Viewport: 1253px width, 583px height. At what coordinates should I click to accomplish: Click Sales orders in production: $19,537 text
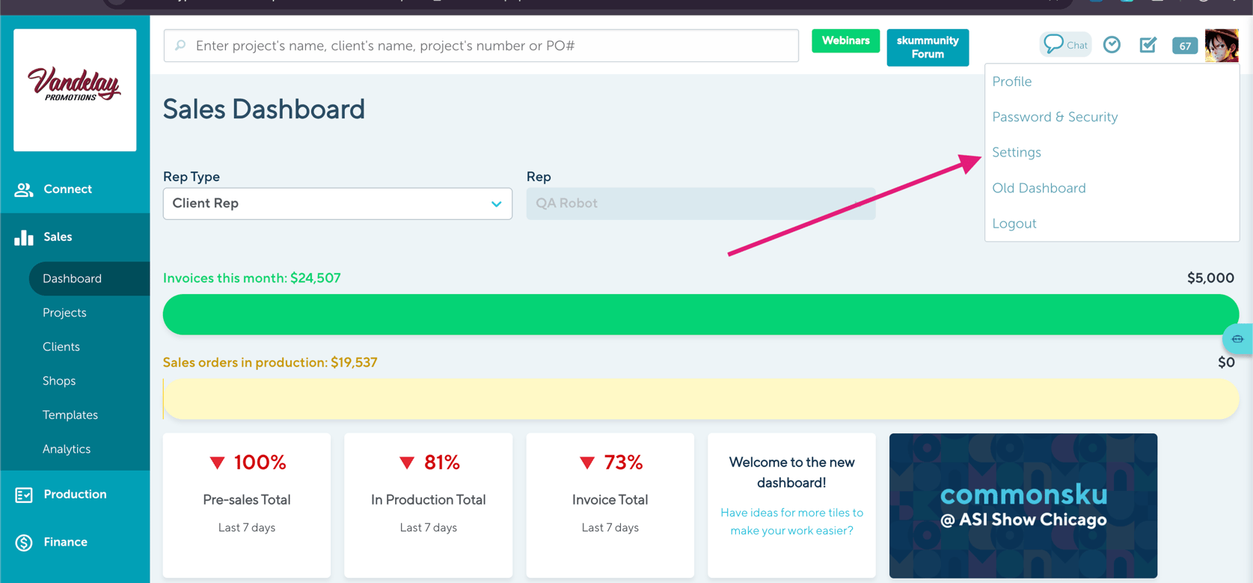pos(270,363)
